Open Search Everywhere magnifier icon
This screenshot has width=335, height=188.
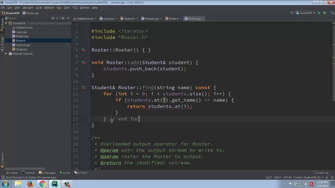click(x=333, y=13)
